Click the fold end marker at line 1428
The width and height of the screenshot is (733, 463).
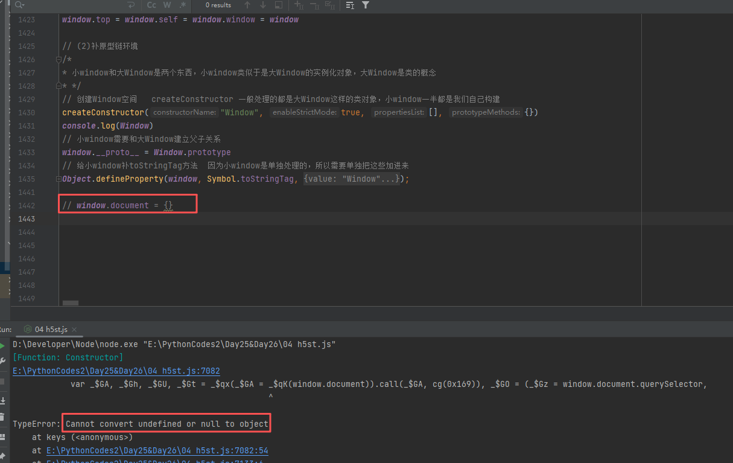[59, 86]
